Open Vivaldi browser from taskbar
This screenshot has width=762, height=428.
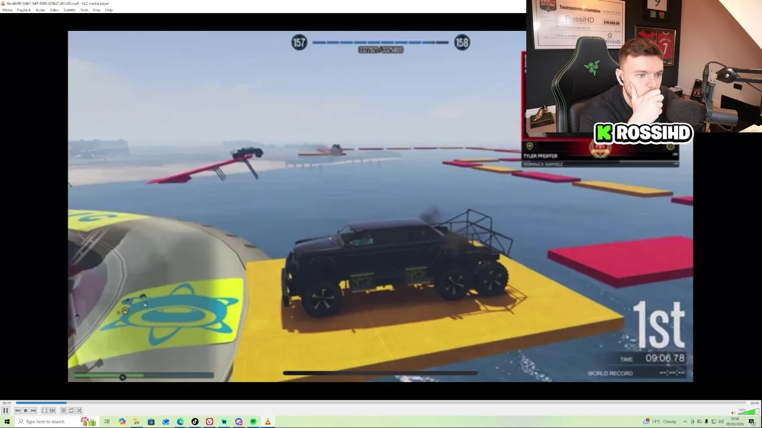coord(210,421)
